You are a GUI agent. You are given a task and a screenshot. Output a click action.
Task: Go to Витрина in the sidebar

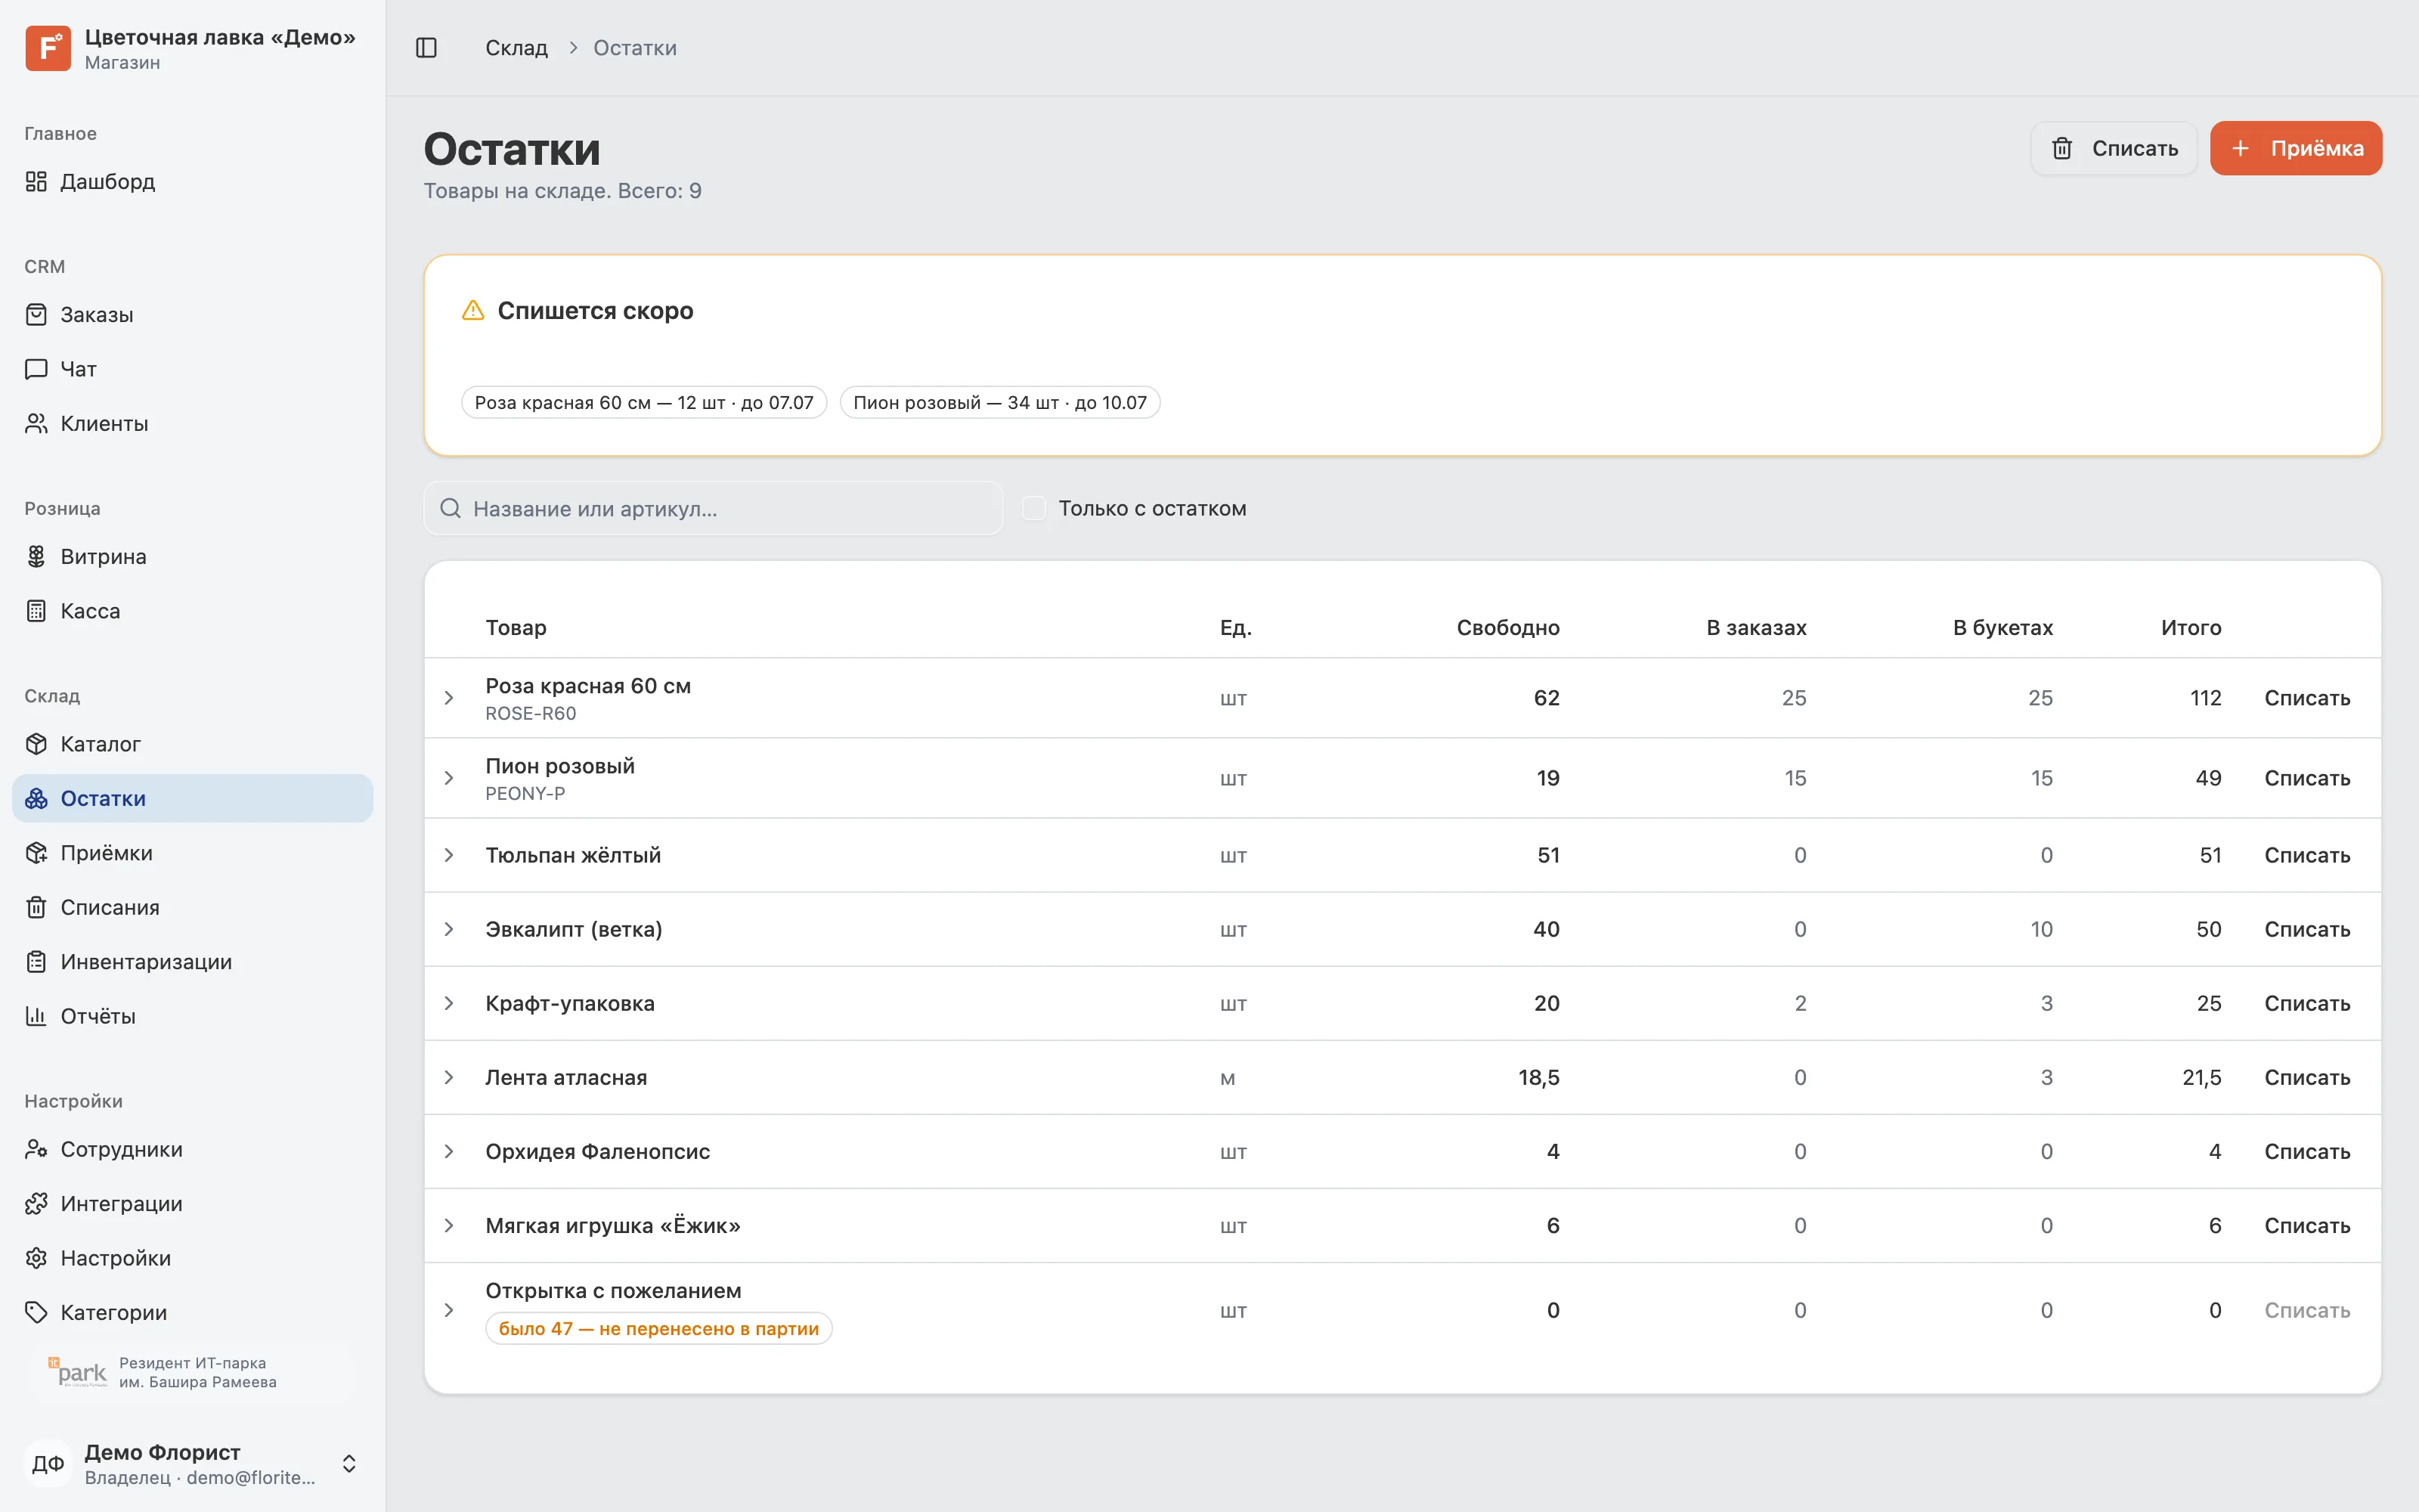pos(192,557)
